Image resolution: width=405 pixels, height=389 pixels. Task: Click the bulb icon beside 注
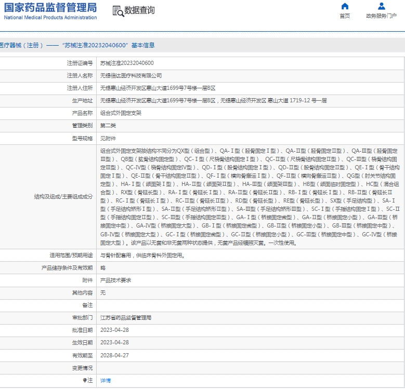coord(84,380)
